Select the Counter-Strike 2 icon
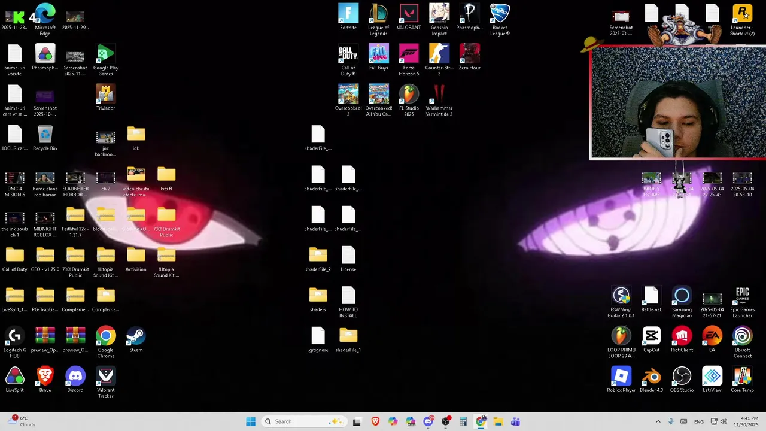Viewport: 766px width, 431px height. [x=439, y=60]
